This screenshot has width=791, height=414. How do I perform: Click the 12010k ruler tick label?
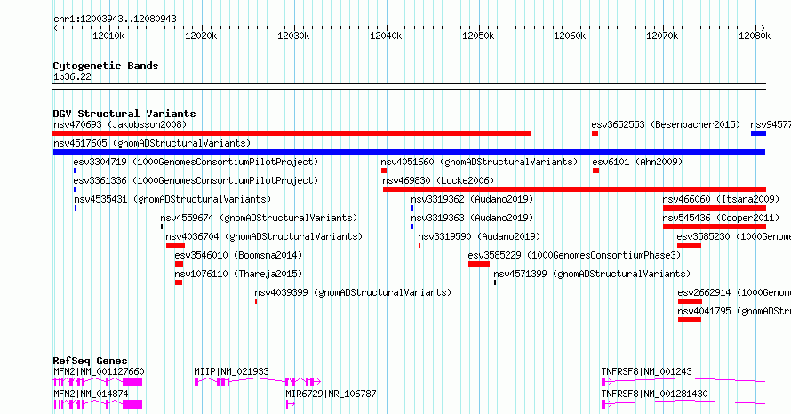click(x=108, y=36)
